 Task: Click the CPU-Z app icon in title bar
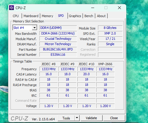pos(11,8)
